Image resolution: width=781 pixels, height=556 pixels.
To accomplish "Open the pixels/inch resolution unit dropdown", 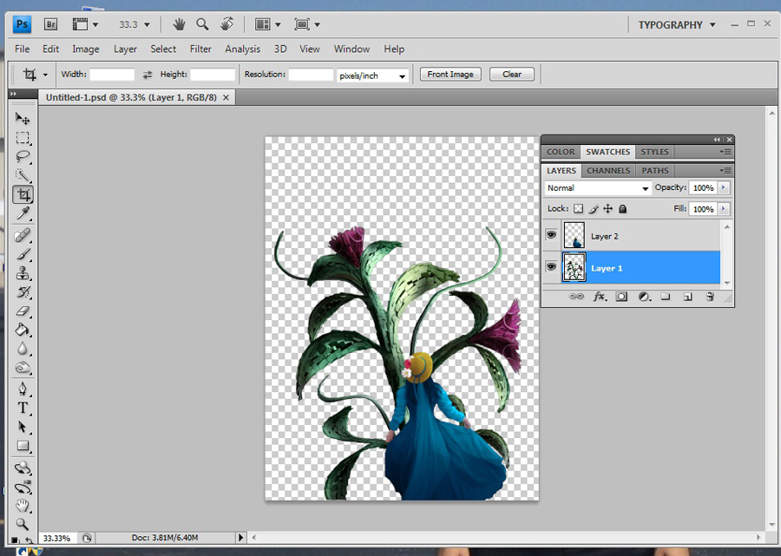I will pos(371,75).
